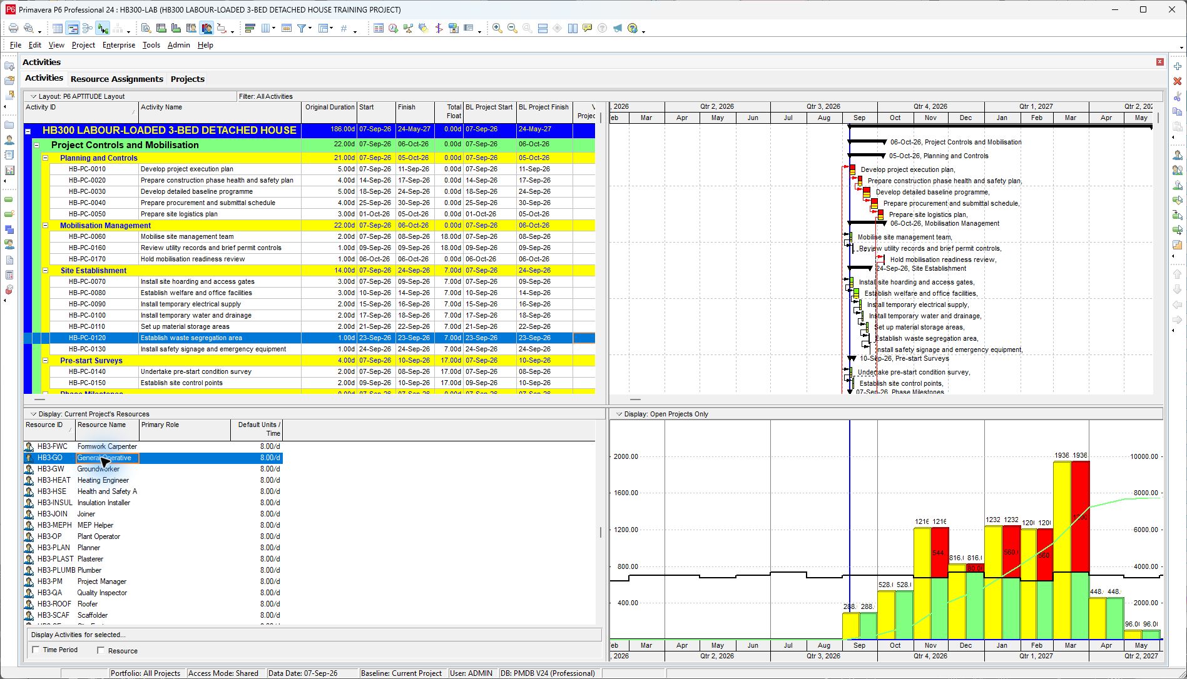Click the Zoom In magnifier

[x=497, y=28]
